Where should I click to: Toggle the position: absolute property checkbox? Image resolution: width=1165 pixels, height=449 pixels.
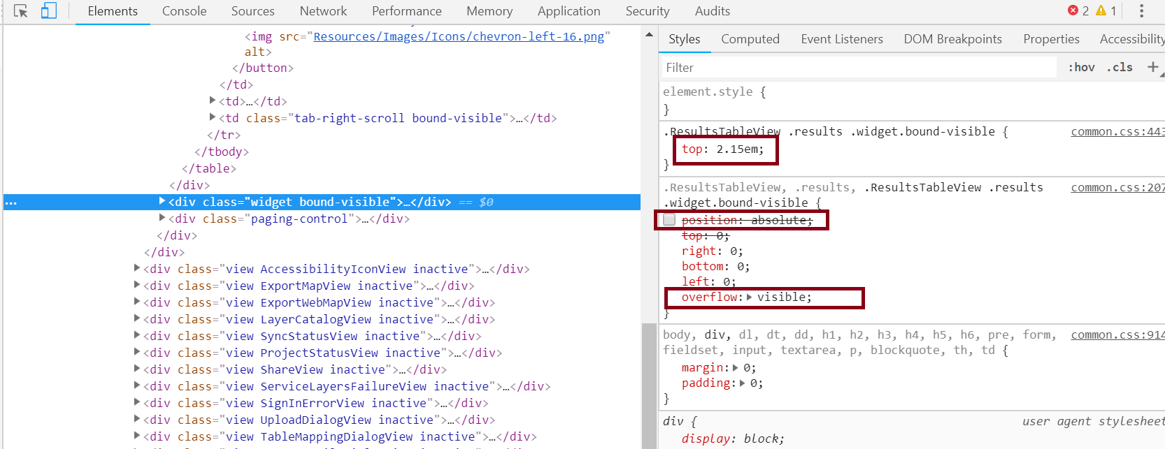669,220
